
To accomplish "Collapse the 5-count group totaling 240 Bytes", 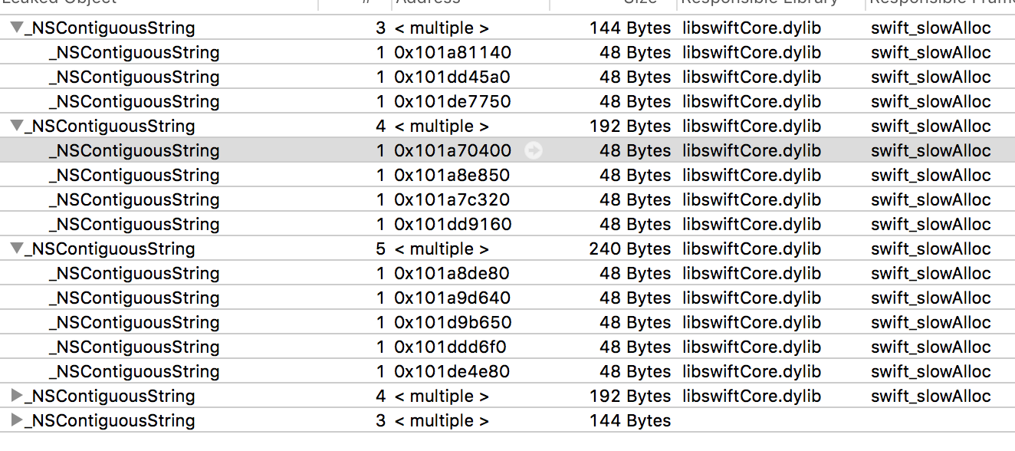I will [17, 249].
